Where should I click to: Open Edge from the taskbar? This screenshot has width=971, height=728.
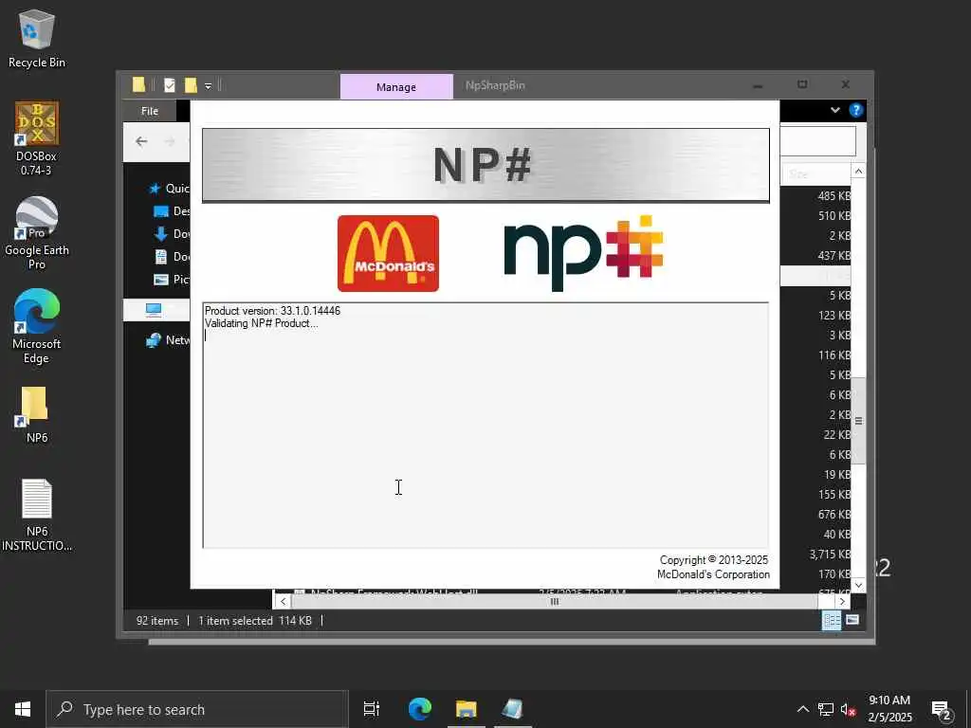coord(420,709)
